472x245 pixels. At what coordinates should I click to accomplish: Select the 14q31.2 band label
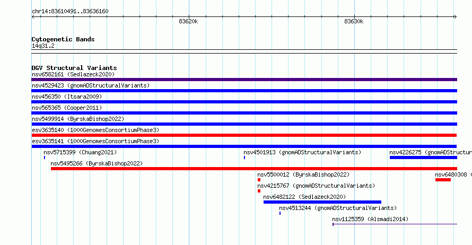(x=43, y=46)
